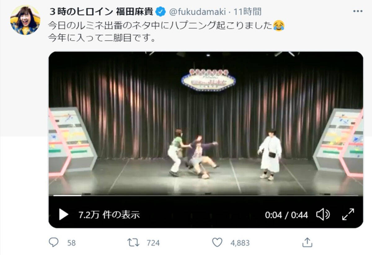Open the share icon below the video

(307, 242)
